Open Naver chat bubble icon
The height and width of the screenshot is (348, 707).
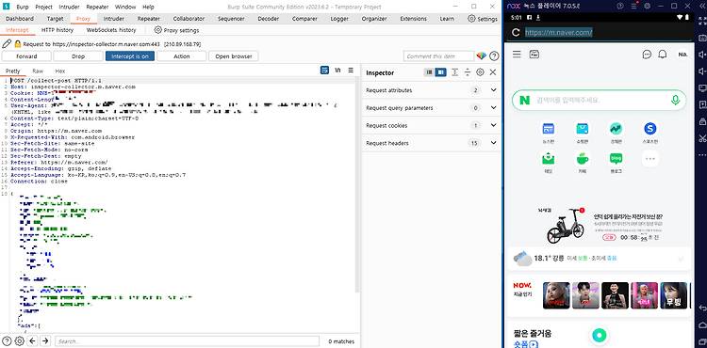[x=647, y=55]
